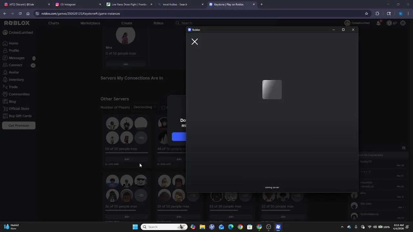The width and height of the screenshot is (413, 232).
Task: Open the Marketplace nav tab
Action: 90,23
